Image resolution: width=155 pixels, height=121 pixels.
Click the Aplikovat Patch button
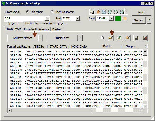[23, 38]
